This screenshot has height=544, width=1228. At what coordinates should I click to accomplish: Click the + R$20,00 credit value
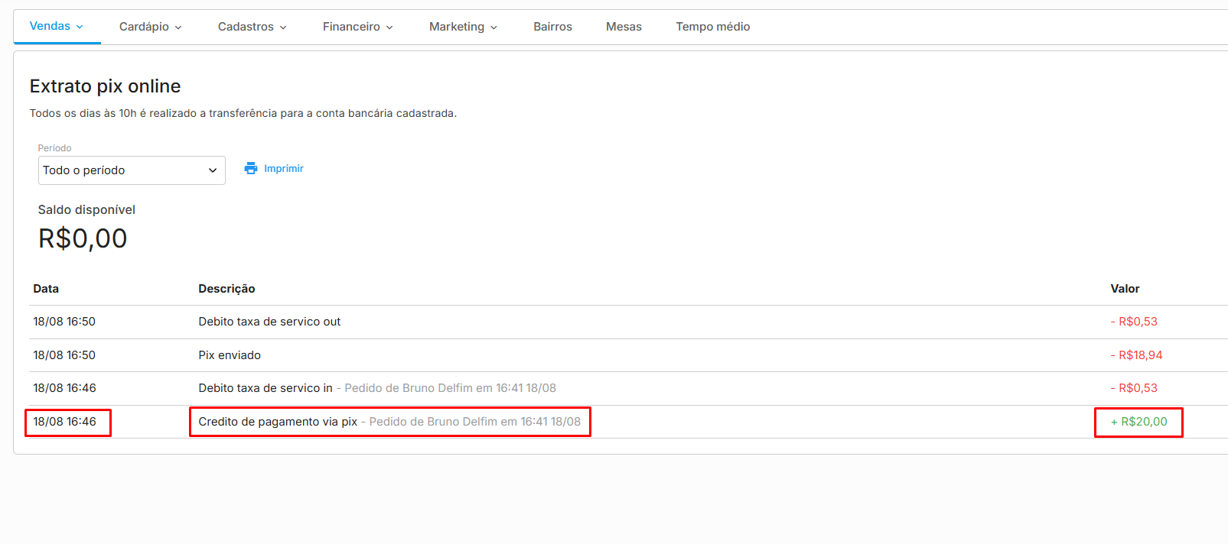coord(1138,422)
